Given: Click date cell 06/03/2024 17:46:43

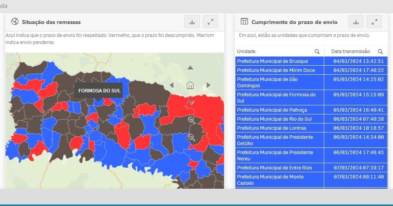Looking at the screenshot, I should [x=356, y=155].
